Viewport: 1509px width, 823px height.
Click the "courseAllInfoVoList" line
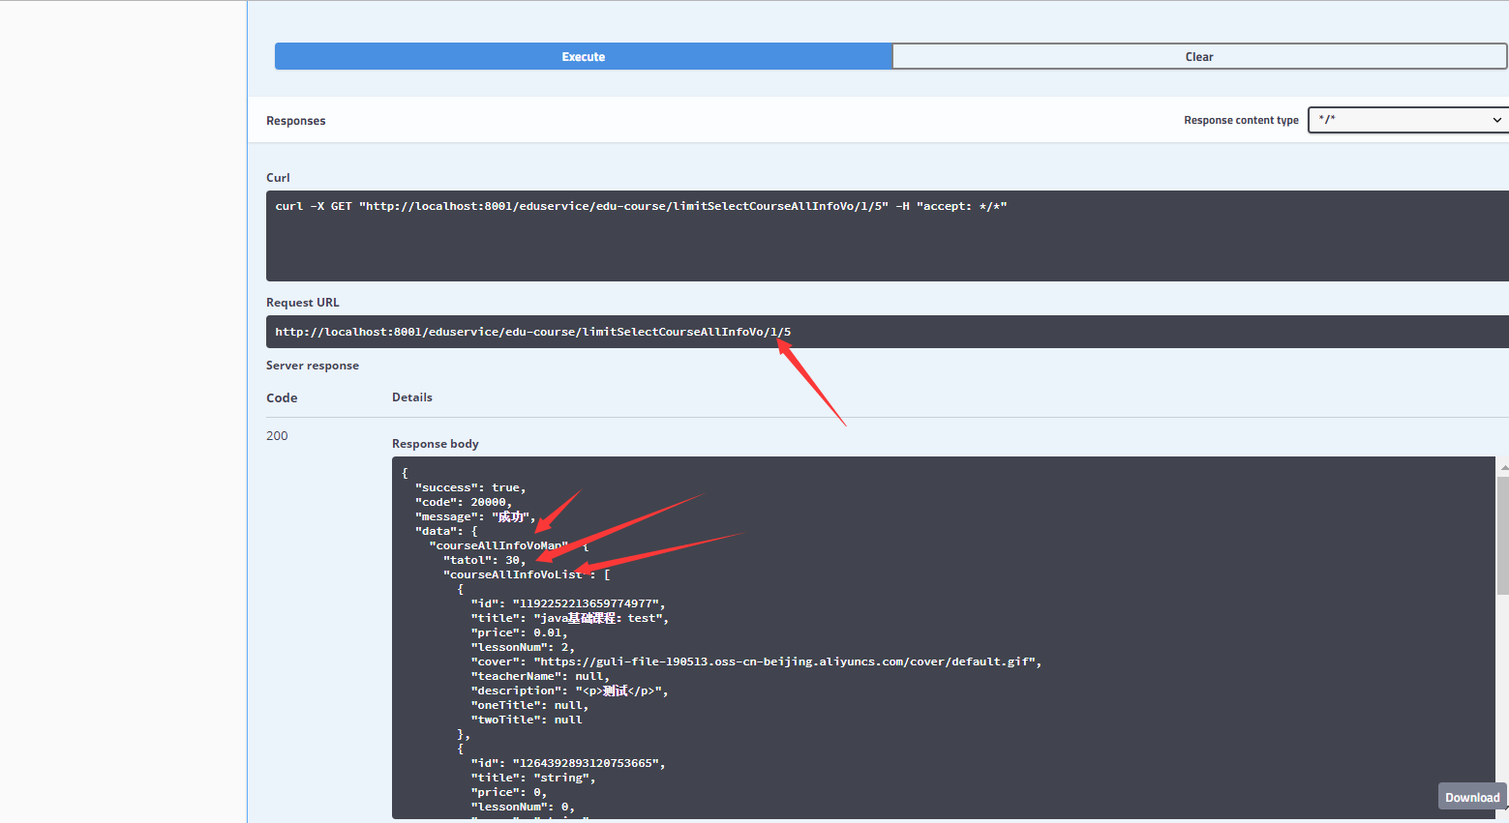527,574
